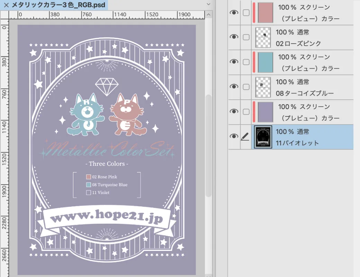Image resolution: width=360 pixels, height=277 pixels.
Task: Toggle visibility of the 08ターコイズブルー layer
Action: pyautogui.click(x=234, y=87)
